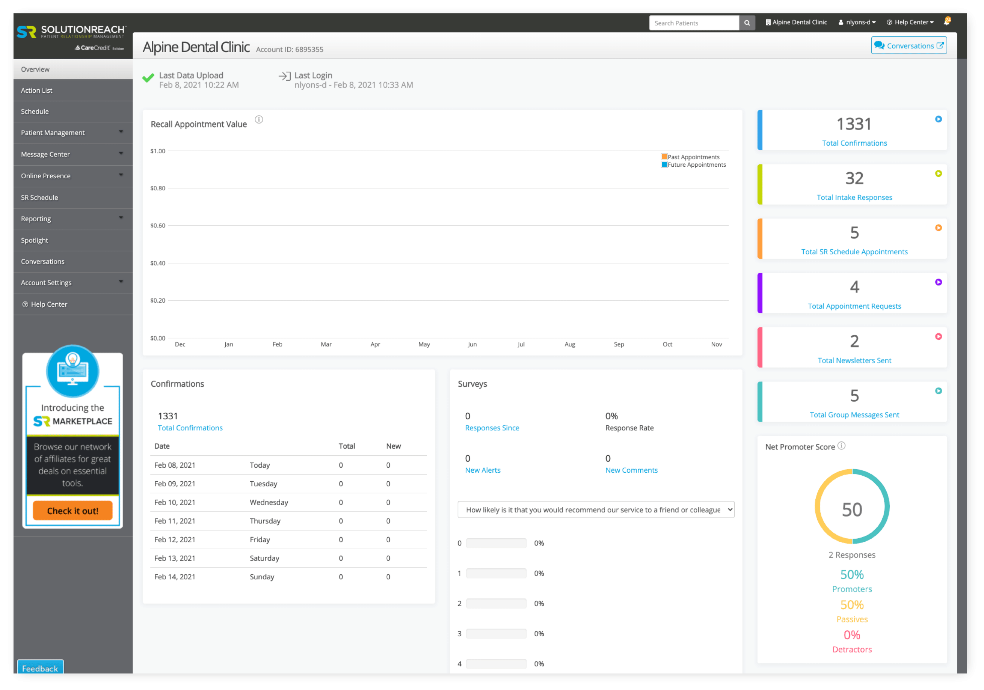Screen dimensions: 984x690
Task: Toggle Future Appointments legend swatch
Action: 664,164
